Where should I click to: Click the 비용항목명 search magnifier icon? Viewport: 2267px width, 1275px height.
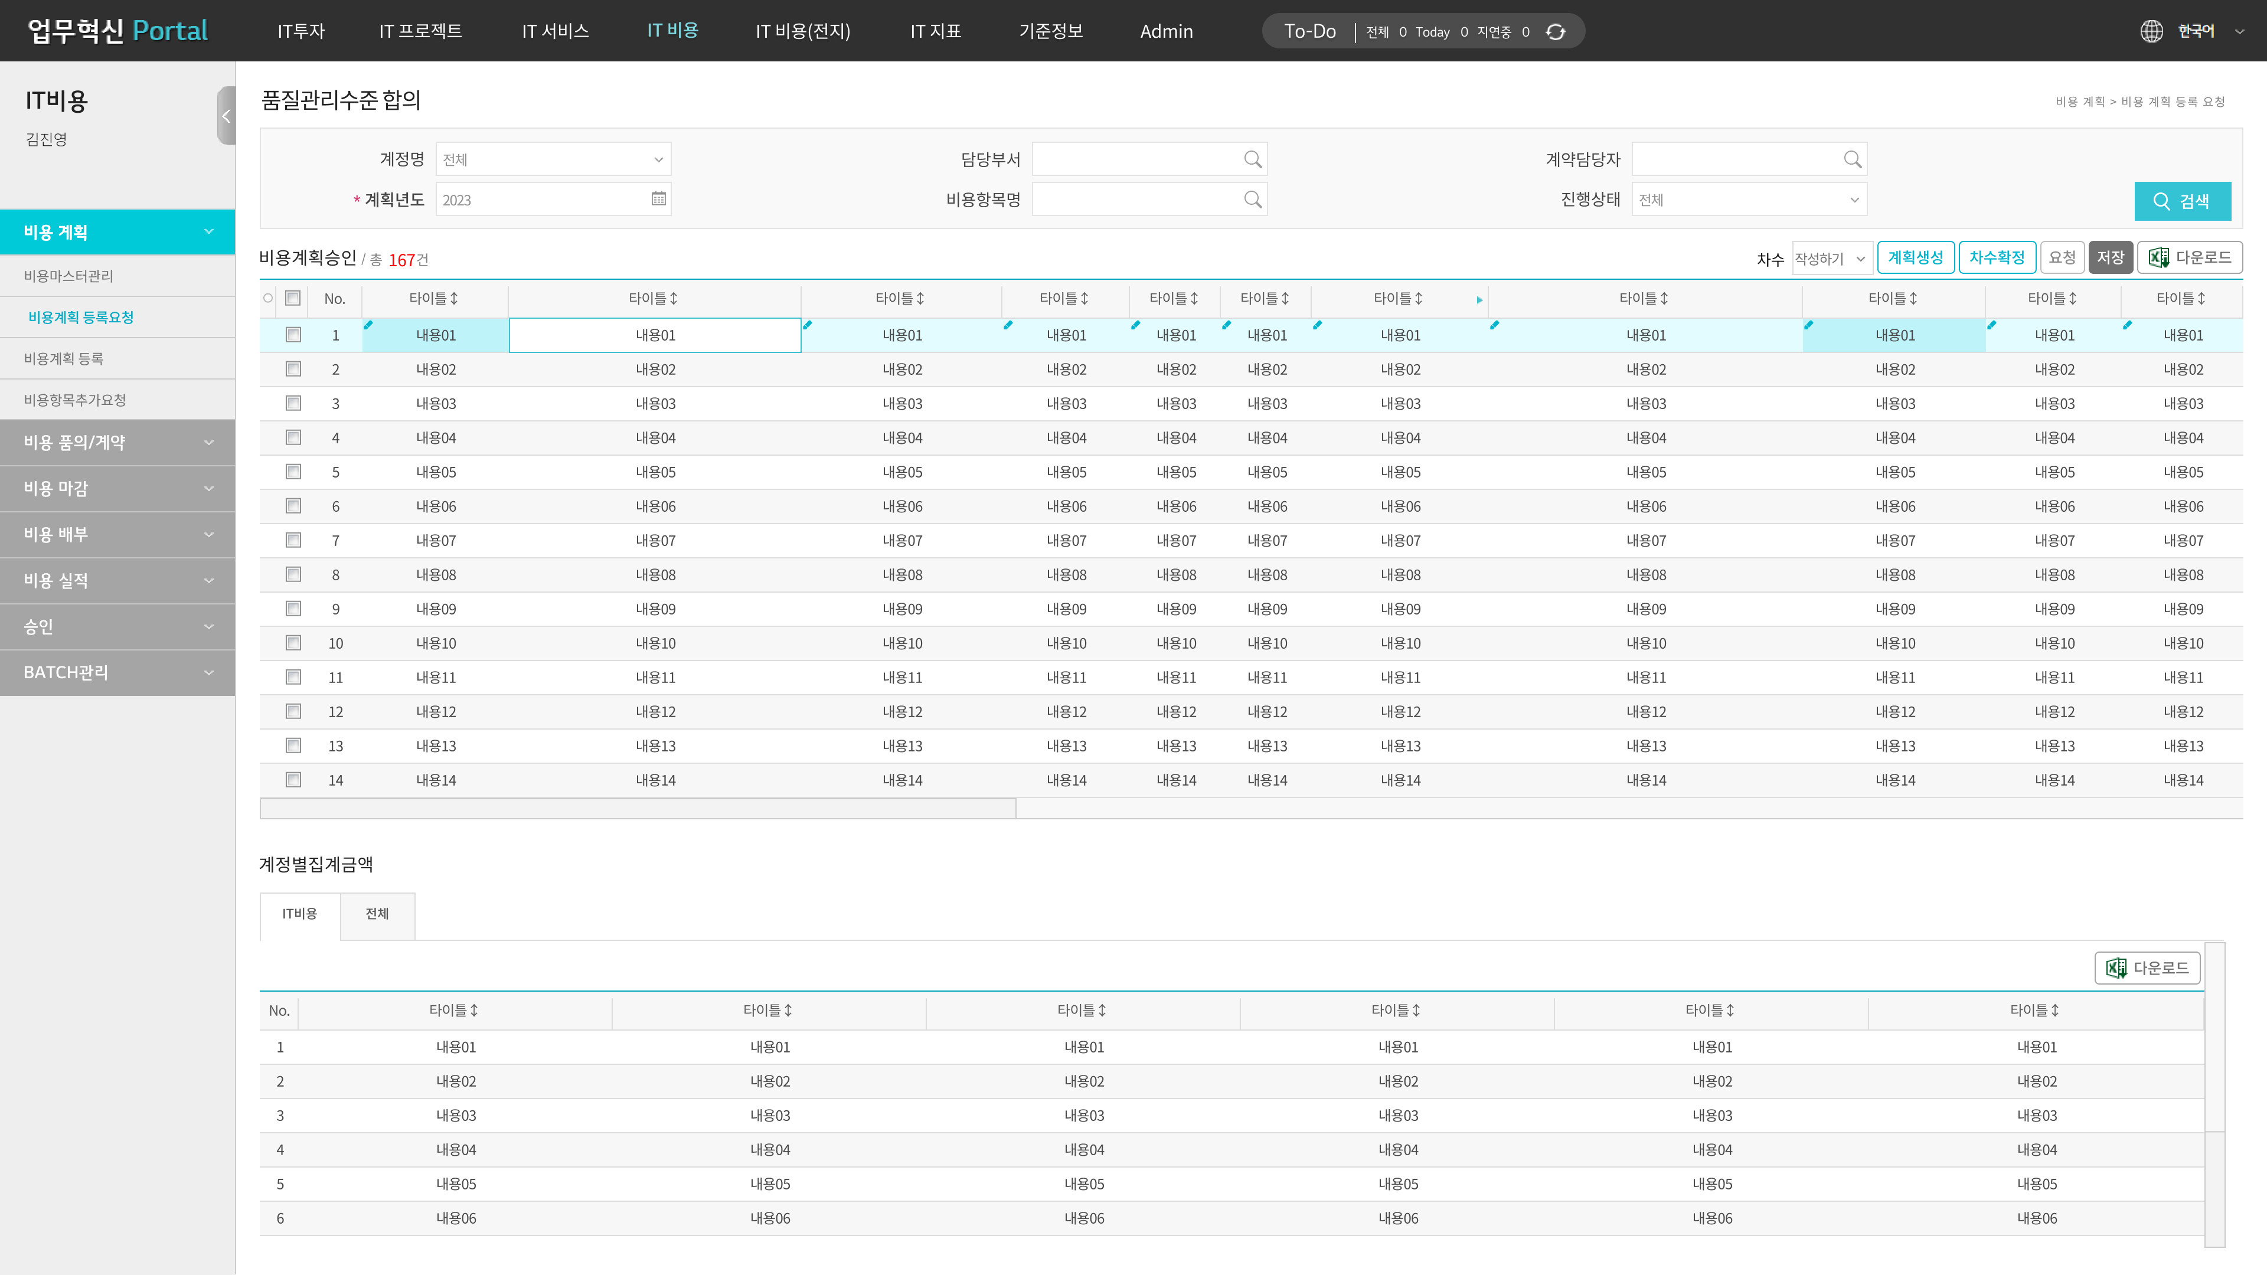point(1252,200)
